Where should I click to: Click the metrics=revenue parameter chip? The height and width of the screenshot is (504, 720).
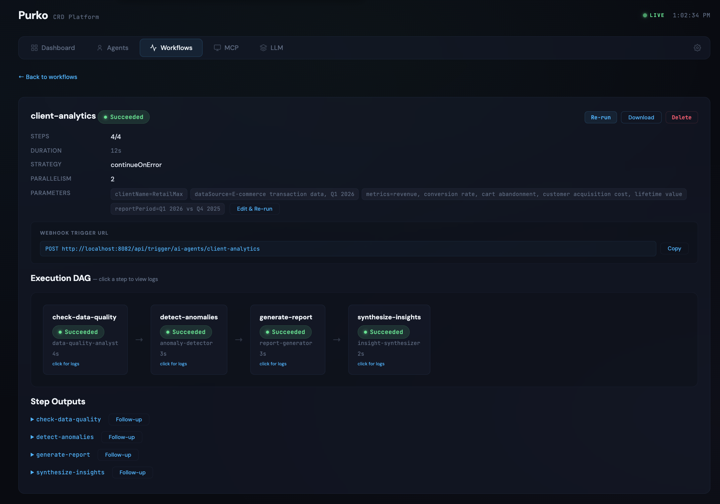click(524, 194)
